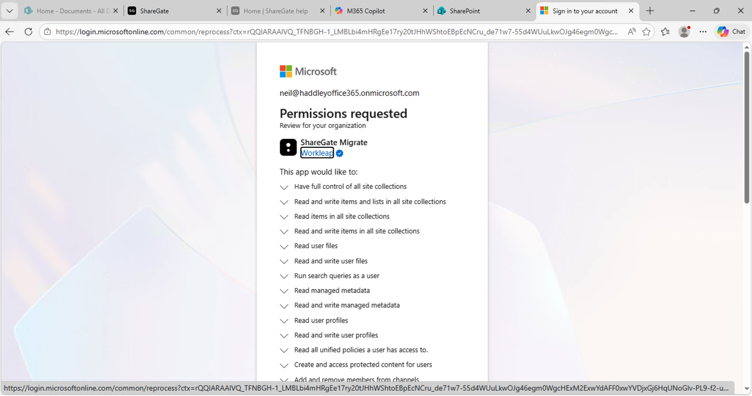Click the neil@haddleyoffice365.onmicrosoft.com account text
The image size is (752, 396).
[x=350, y=93]
